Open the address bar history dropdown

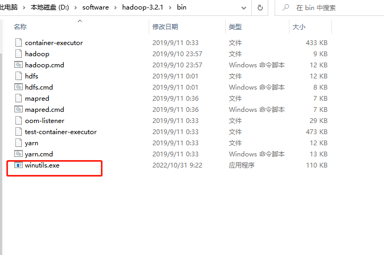pos(244,8)
